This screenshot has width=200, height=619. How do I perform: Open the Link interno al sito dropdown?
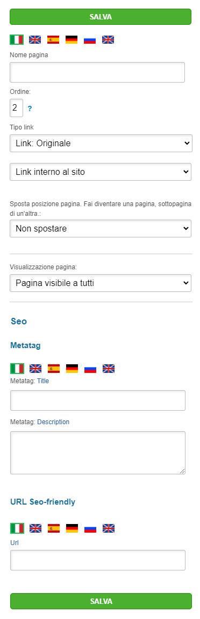[101, 172]
